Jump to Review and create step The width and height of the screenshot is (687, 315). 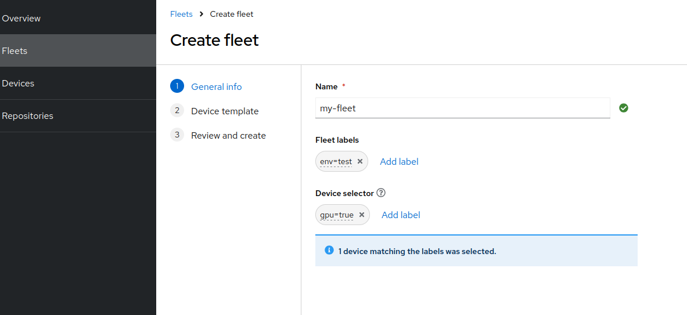228,136
